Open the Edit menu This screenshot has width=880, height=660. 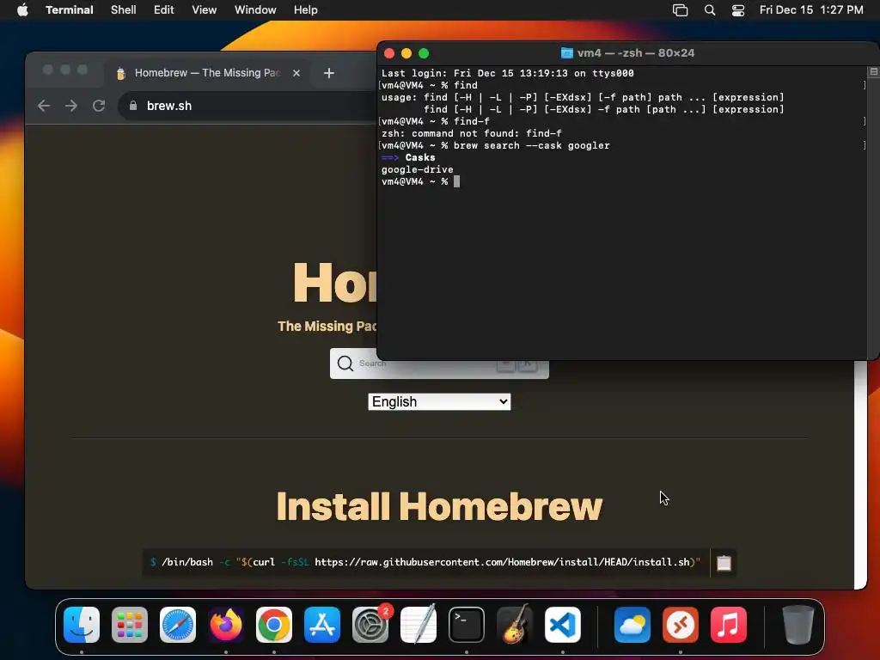tap(164, 9)
